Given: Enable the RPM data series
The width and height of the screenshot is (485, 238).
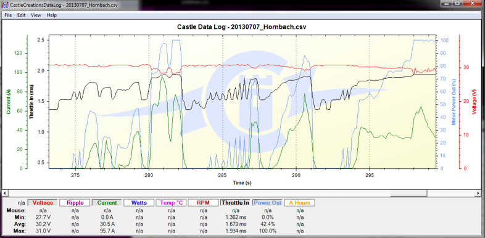Looking at the screenshot, I should coord(203,203).
